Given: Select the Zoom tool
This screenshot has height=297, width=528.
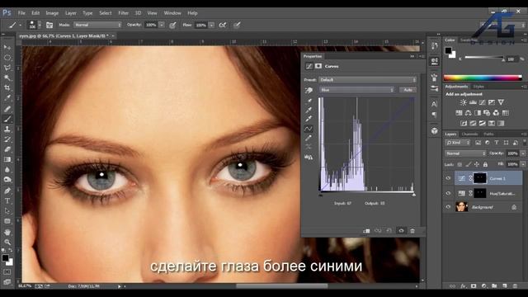Looking at the screenshot, I should tap(7, 242).
